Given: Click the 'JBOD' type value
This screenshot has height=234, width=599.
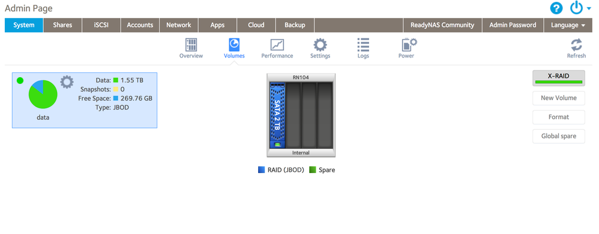Looking at the screenshot, I should (x=121, y=108).
